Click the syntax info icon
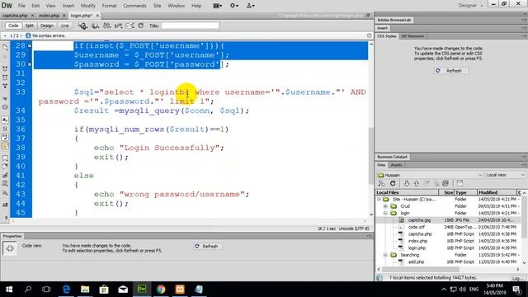Screen dimensions: 528x297 [28, 35]
